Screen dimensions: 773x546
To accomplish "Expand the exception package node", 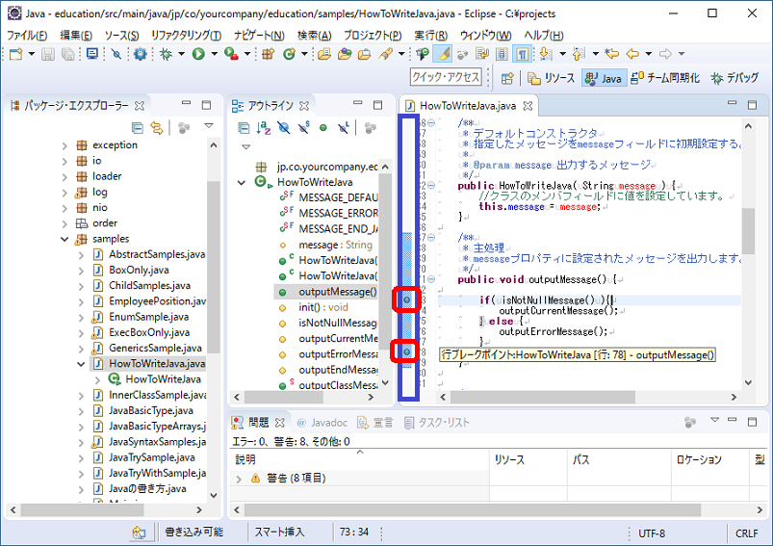I will pyautogui.click(x=64, y=145).
